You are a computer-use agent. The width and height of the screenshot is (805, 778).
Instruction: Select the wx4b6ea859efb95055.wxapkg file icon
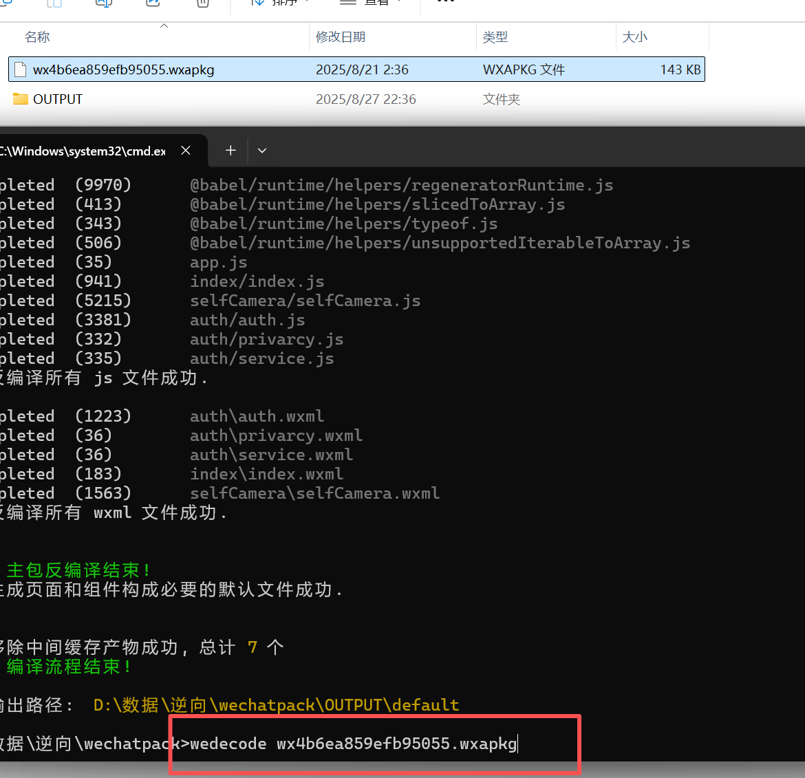20,69
